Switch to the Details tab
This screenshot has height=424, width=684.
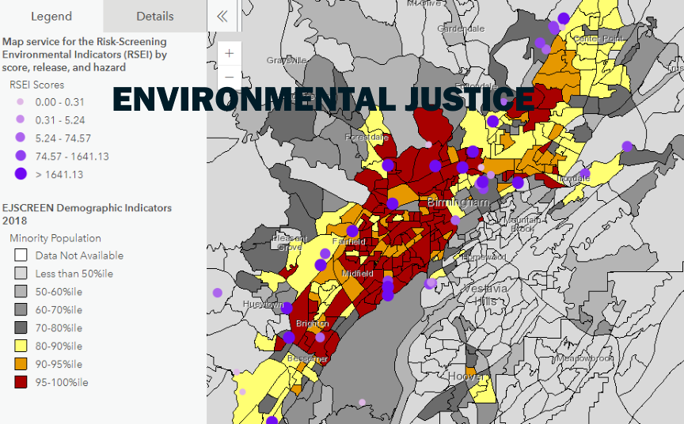click(155, 16)
